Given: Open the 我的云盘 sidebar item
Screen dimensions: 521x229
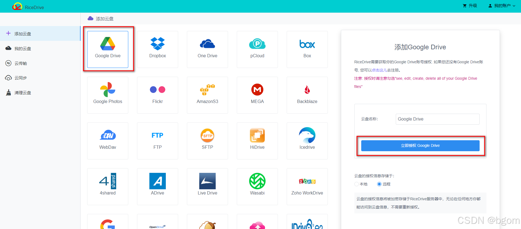Looking at the screenshot, I should click(x=40, y=48).
